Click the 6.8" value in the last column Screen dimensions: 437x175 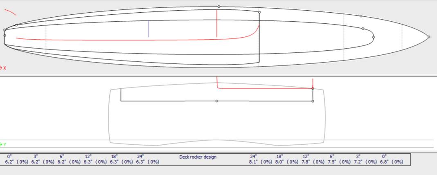[384, 162]
